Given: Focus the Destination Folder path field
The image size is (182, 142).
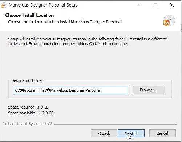Looking at the screenshot, I should tap(71, 90).
